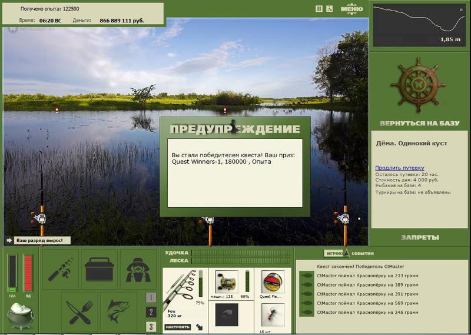Click the fish icon beside 389 грамм entry
Viewport: 471px width, 335px height.
click(x=306, y=285)
